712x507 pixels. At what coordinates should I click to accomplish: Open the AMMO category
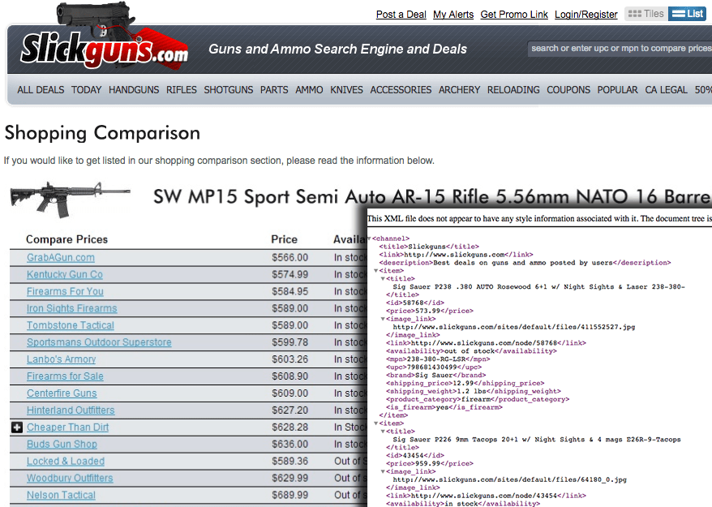coord(309,90)
